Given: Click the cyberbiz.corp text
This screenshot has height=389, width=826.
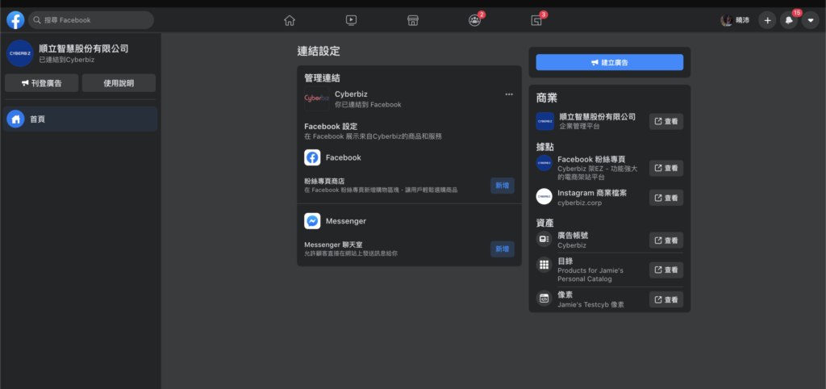Looking at the screenshot, I should (x=579, y=203).
